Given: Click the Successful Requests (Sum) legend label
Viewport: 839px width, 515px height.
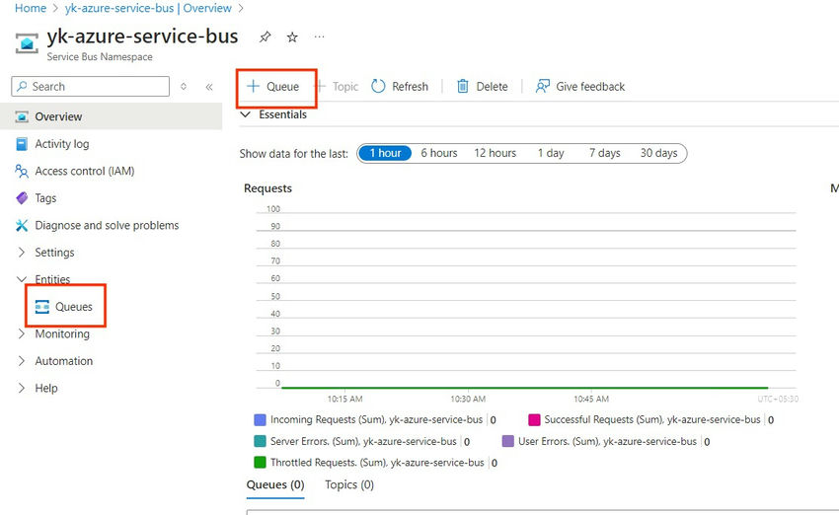Looking at the screenshot, I should [x=652, y=420].
